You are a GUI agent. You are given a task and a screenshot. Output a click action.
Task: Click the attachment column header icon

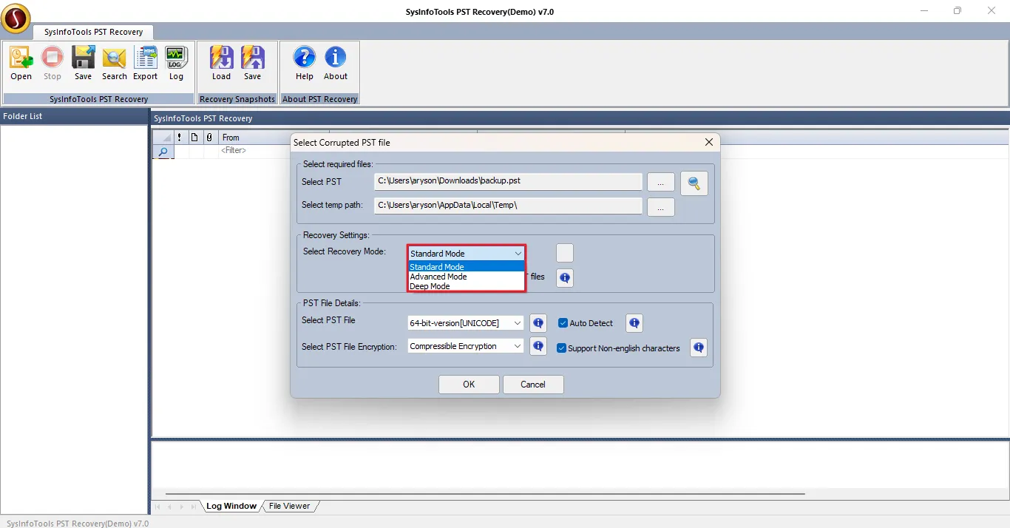click(x=209, y=138)
